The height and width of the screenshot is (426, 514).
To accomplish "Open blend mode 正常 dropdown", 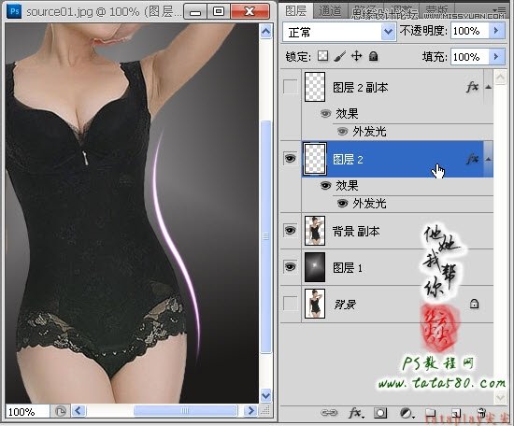I will [339, 32].
